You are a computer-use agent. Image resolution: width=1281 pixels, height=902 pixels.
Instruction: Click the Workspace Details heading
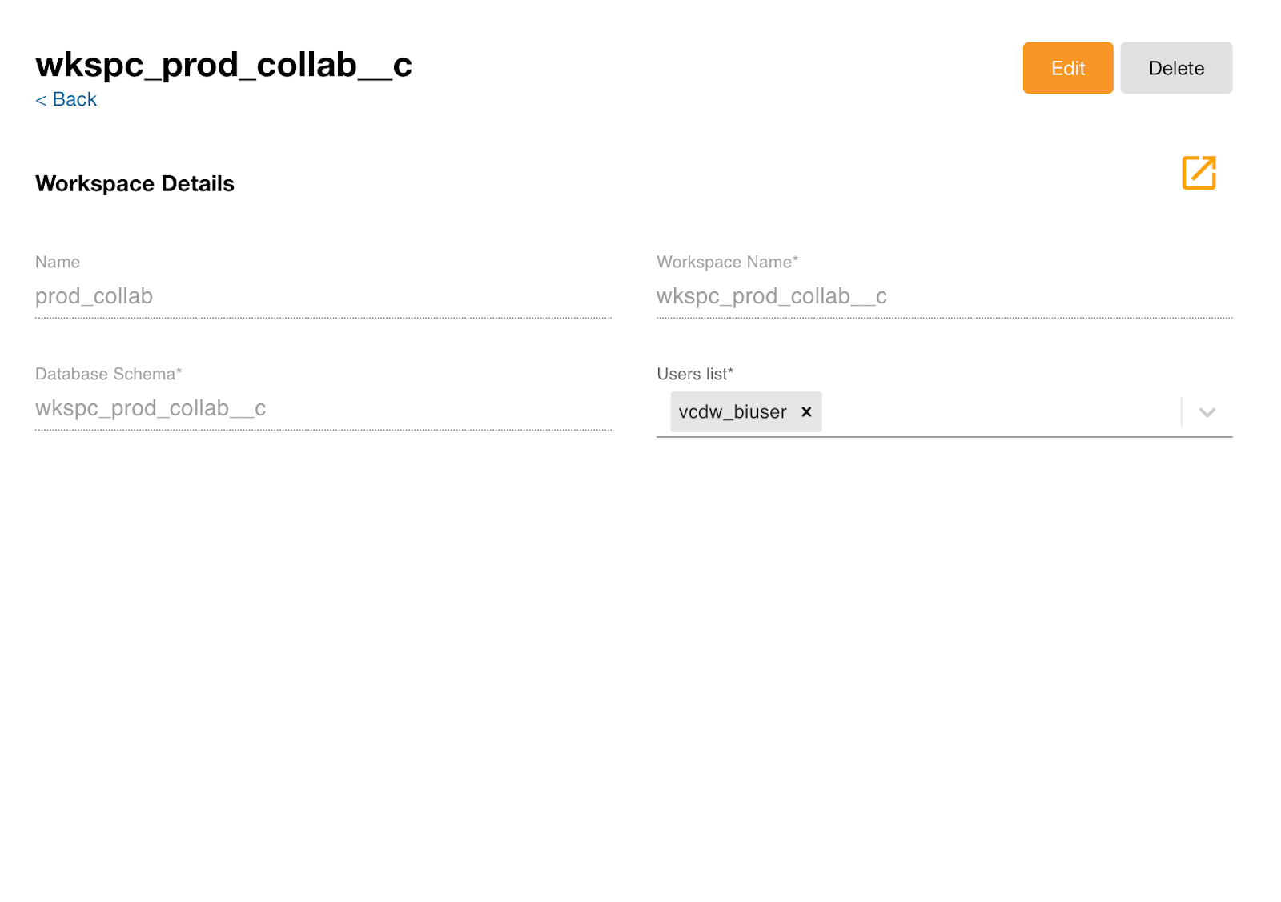tap(135, 184)
